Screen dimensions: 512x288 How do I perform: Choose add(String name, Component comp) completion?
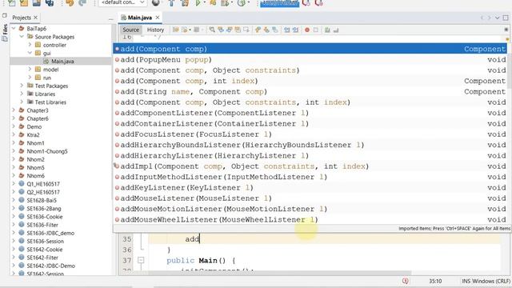coord(310,92)
